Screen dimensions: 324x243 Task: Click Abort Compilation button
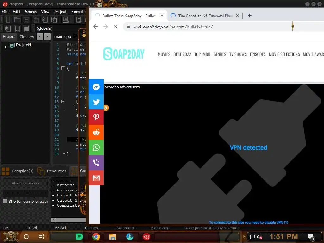(x=25, y=183)
